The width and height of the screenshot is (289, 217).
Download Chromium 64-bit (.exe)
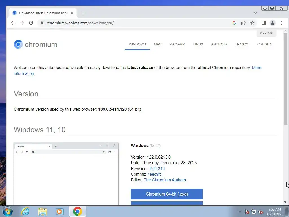167,194
